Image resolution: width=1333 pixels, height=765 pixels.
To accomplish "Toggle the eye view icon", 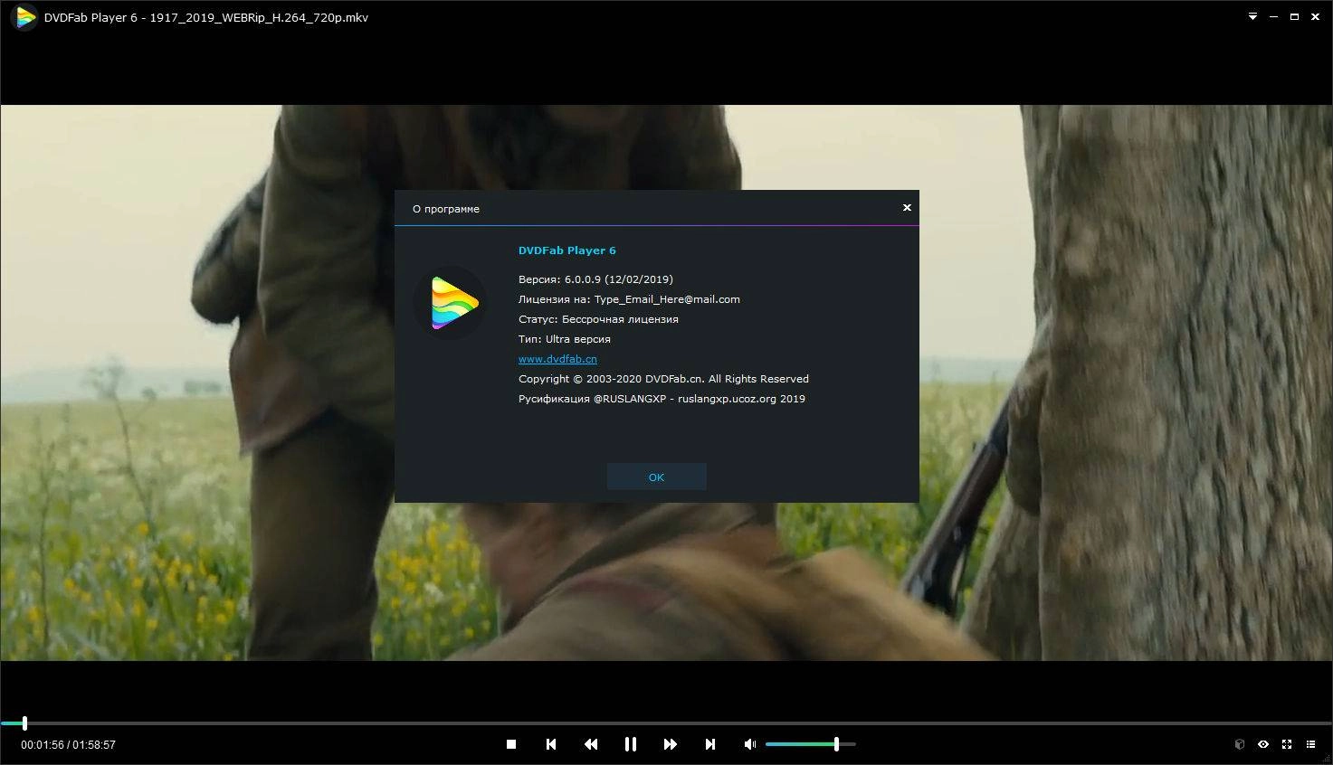I will click(x=1263, y=744).
